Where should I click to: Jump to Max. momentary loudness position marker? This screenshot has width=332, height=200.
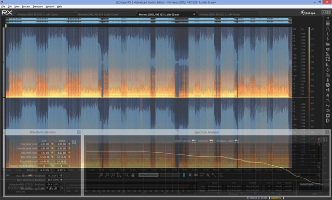(61, 176)
